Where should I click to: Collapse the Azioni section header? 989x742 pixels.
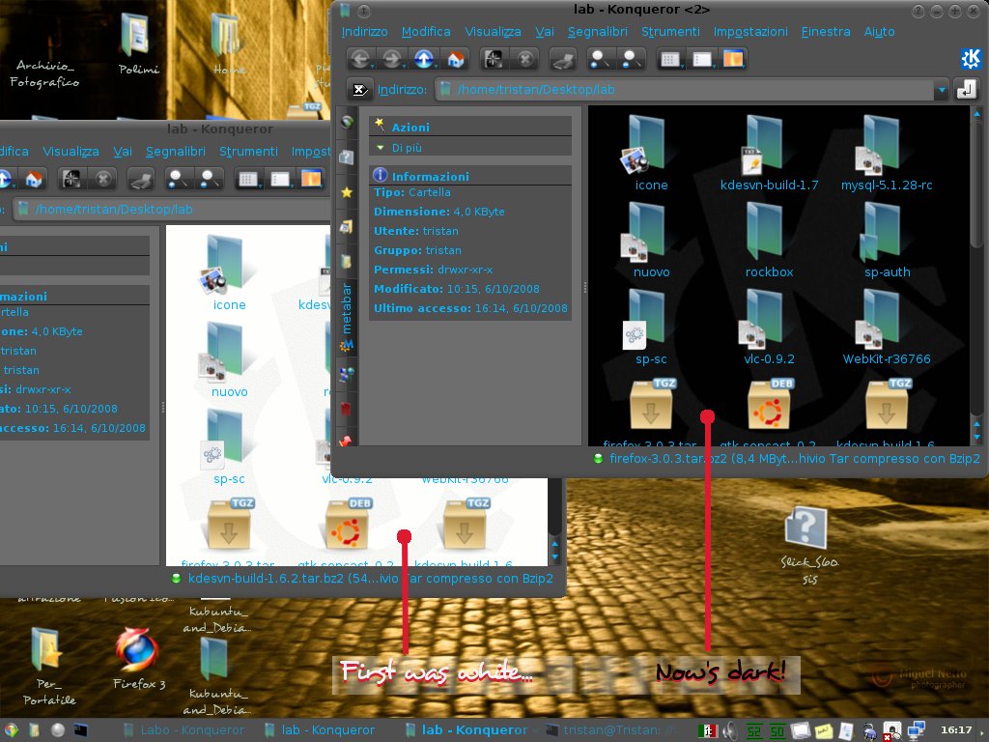(x=470, y=127)
